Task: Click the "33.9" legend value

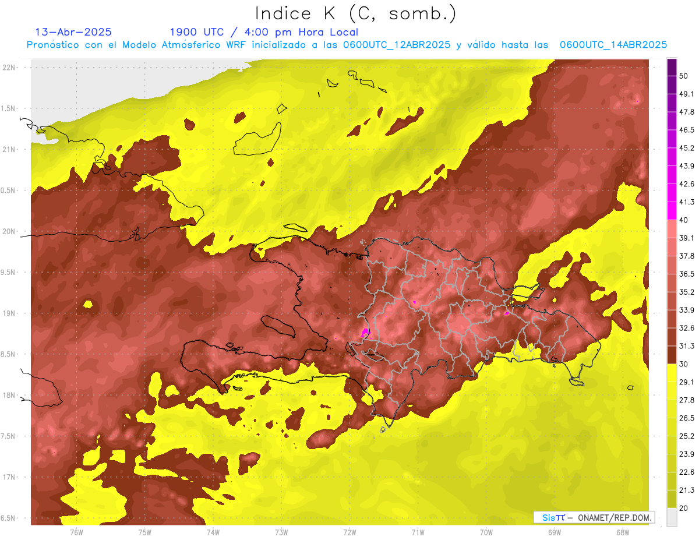Action: coord(686,310)
